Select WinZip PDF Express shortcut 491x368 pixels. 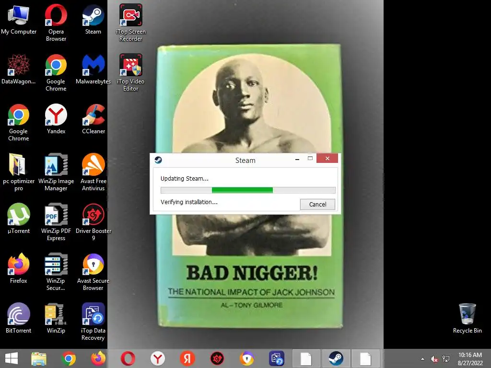click(56, 222)
